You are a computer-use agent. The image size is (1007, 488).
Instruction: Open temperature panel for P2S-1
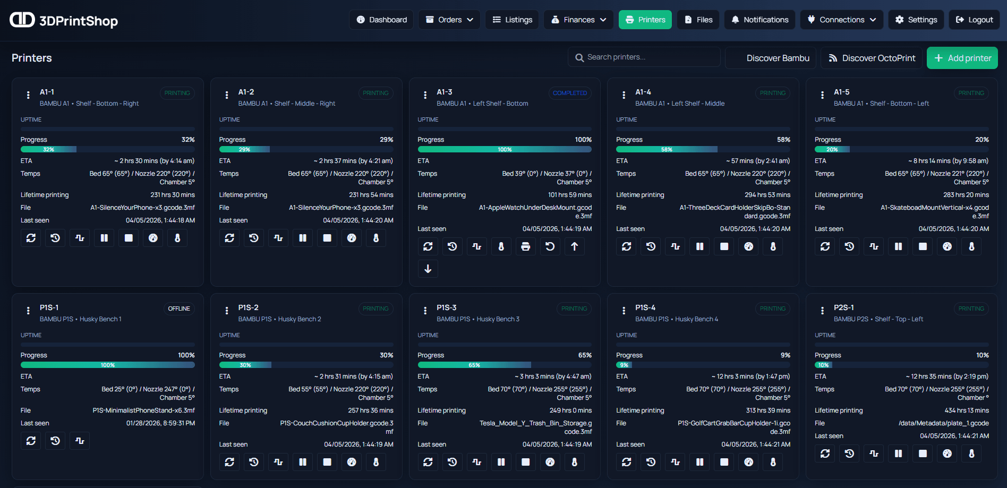click(x=971, y=453)
